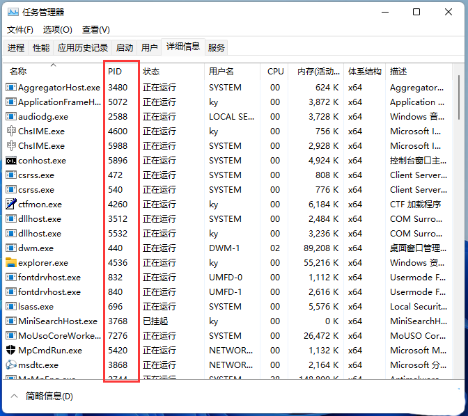Click the fontdrvhost.exe icon with PID 832
468x416 pixels.
tap(11, 278)
